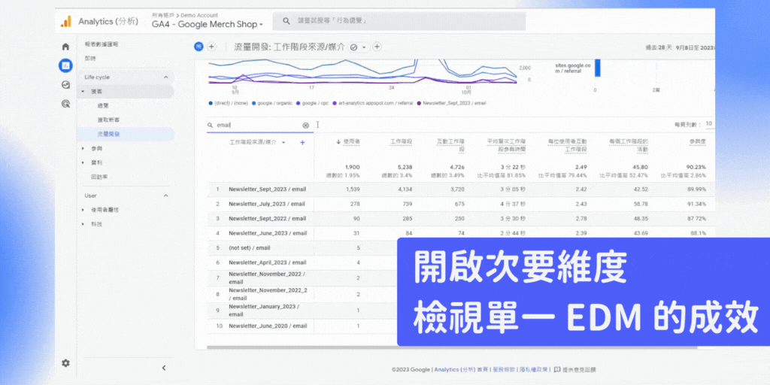
Task: Click the check-circle status icon beside title
Action: pyautogui.click(x=353, y=47)
